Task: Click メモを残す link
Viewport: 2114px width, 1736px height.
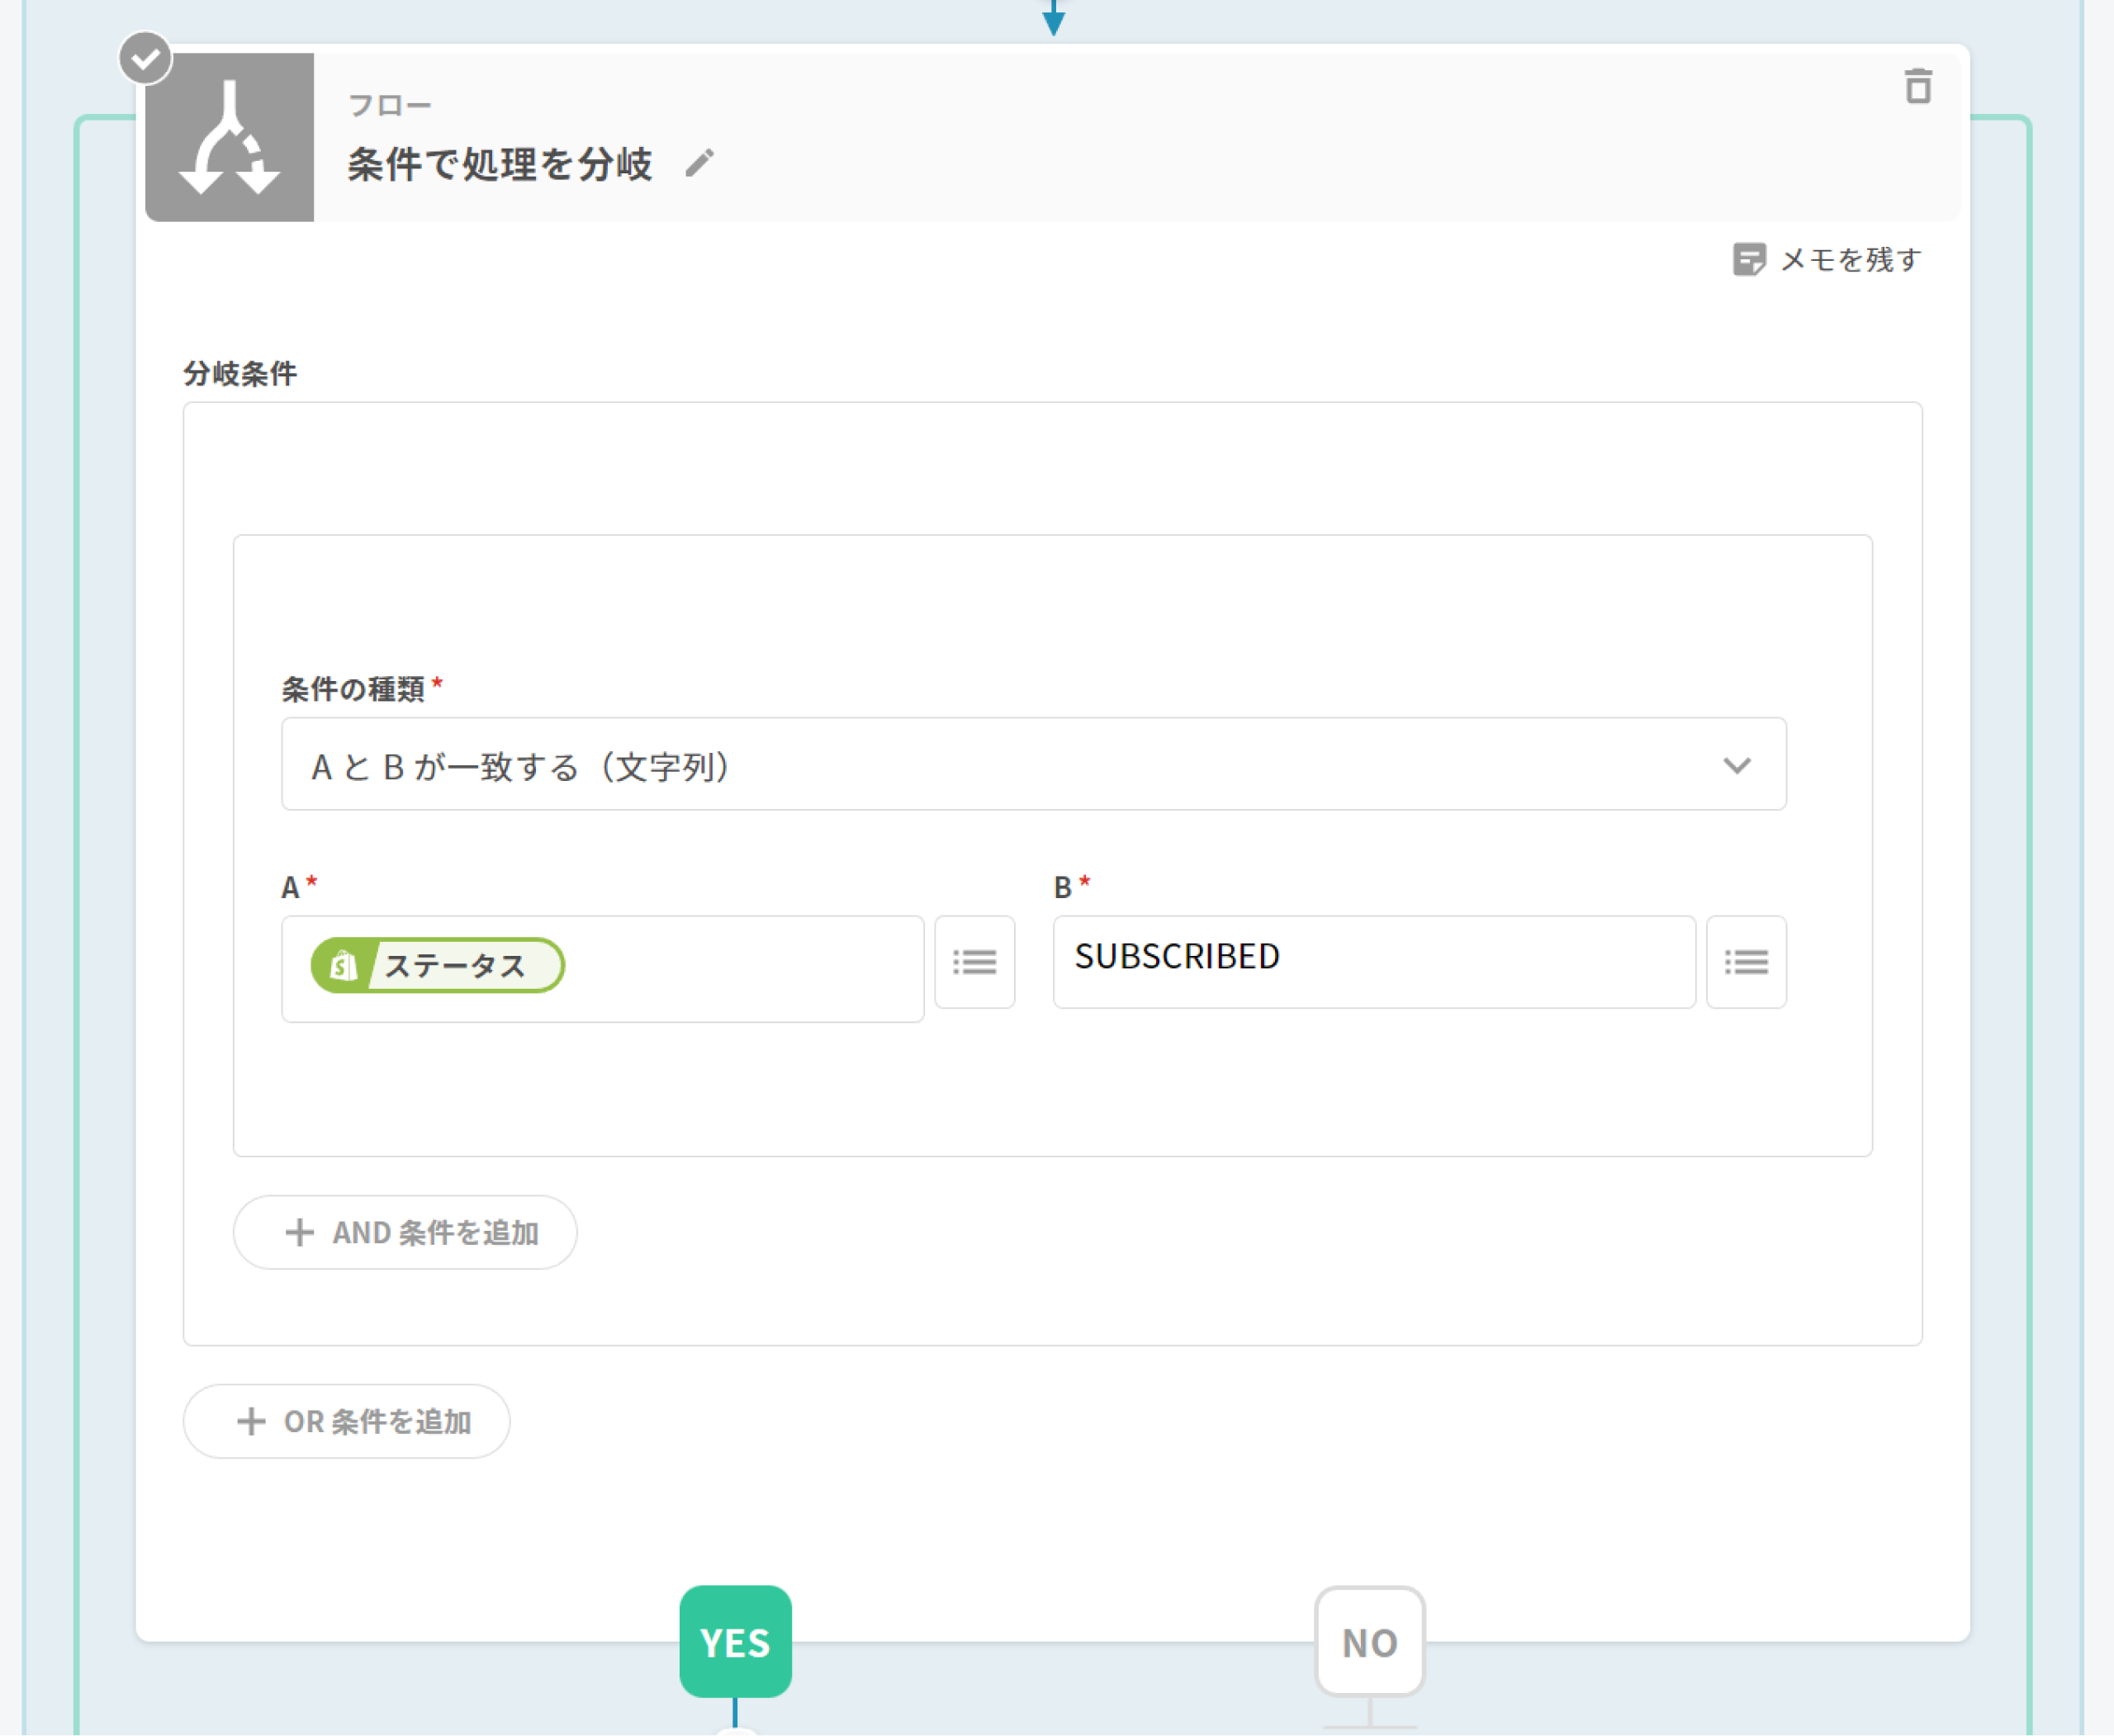Action: (1850, 260)
